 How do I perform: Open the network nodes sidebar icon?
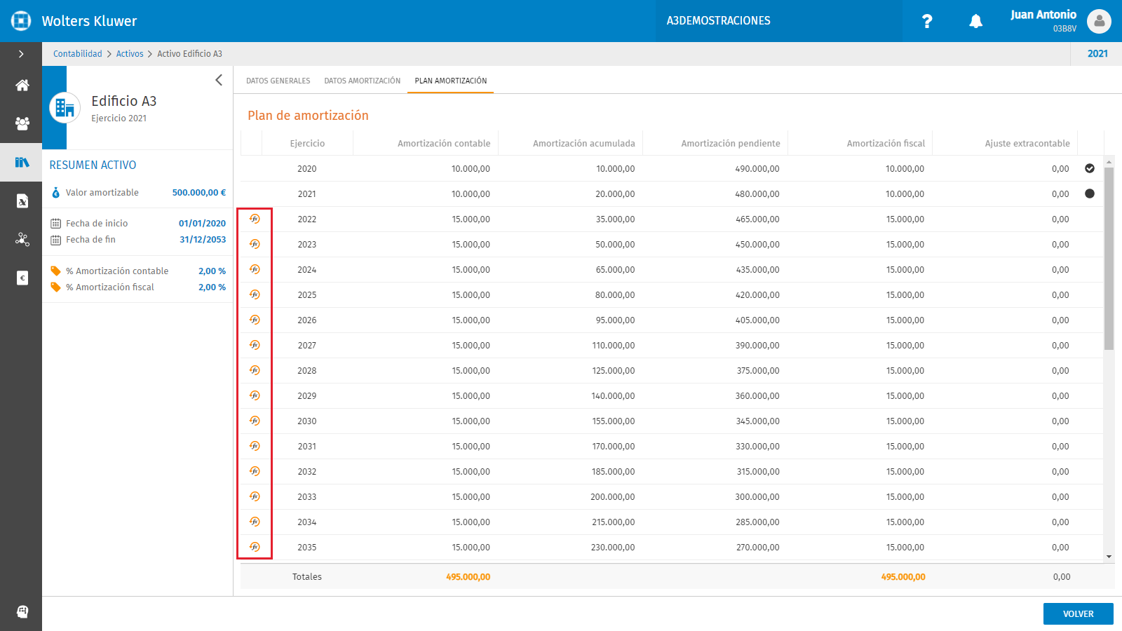(x=22, y=239)
